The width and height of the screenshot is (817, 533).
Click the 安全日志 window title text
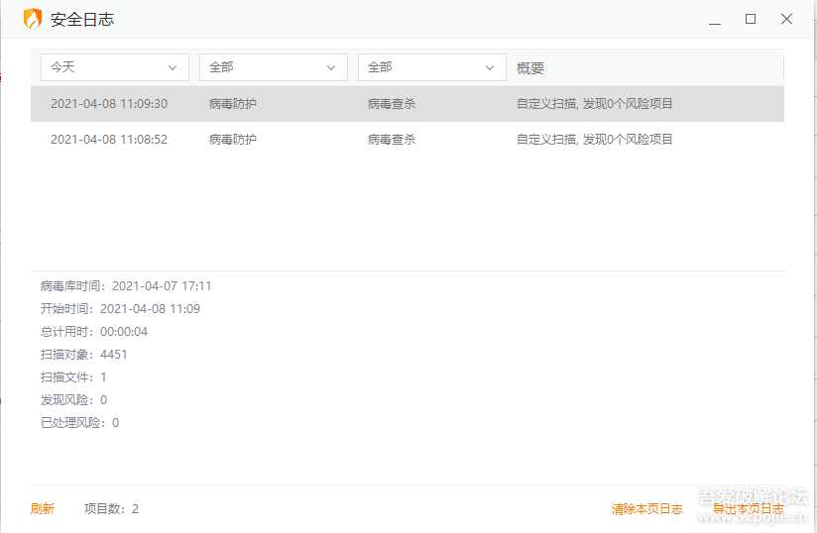coord(82,20)
